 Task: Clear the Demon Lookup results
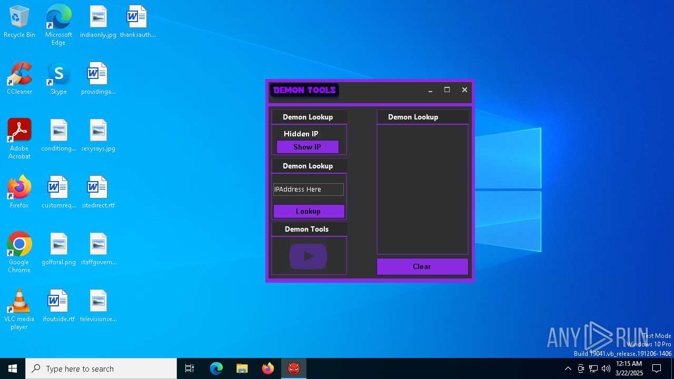422,266
